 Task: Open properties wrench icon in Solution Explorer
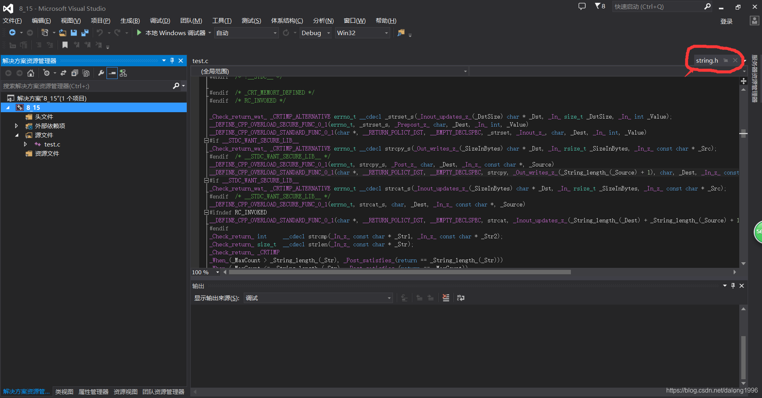[101, 73]
